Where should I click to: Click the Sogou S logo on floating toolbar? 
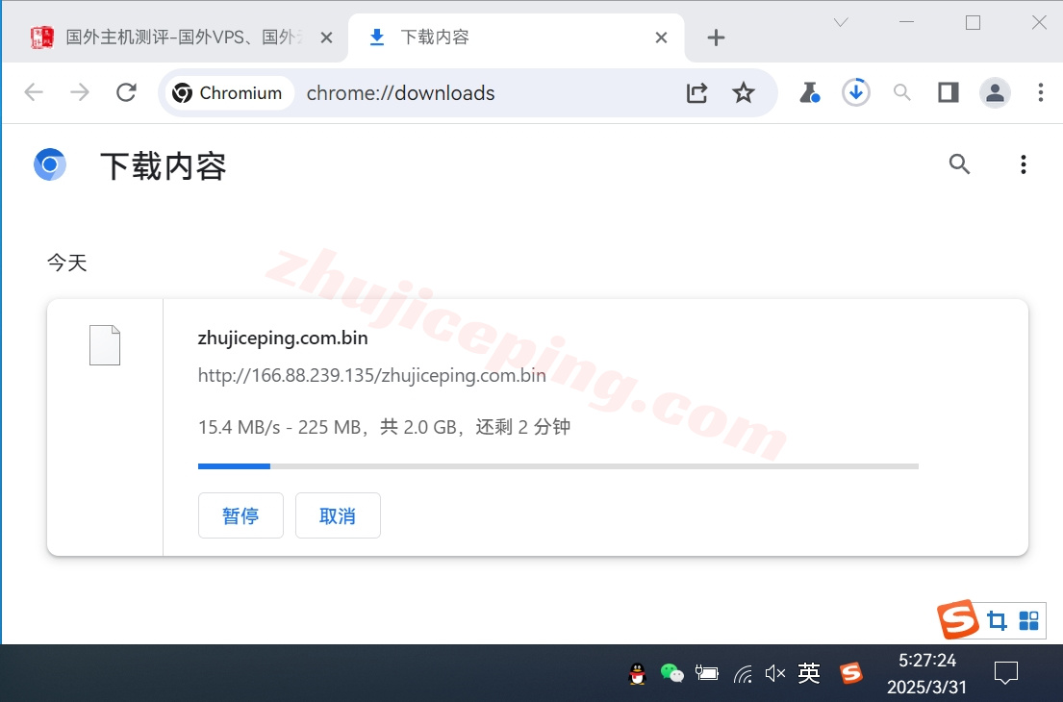click(957, 619)
